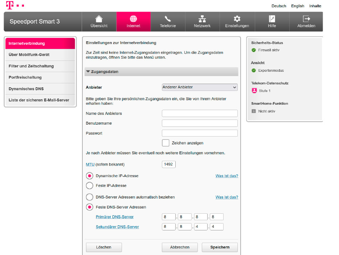Image resolution: width=339 pixels, height=255 pixels.
Task: Open Portfreischaltung sidebar item
Action: (40, 77)
